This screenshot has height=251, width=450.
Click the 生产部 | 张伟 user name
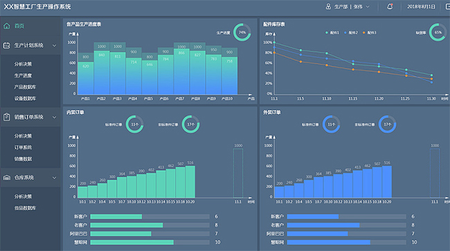348,7
